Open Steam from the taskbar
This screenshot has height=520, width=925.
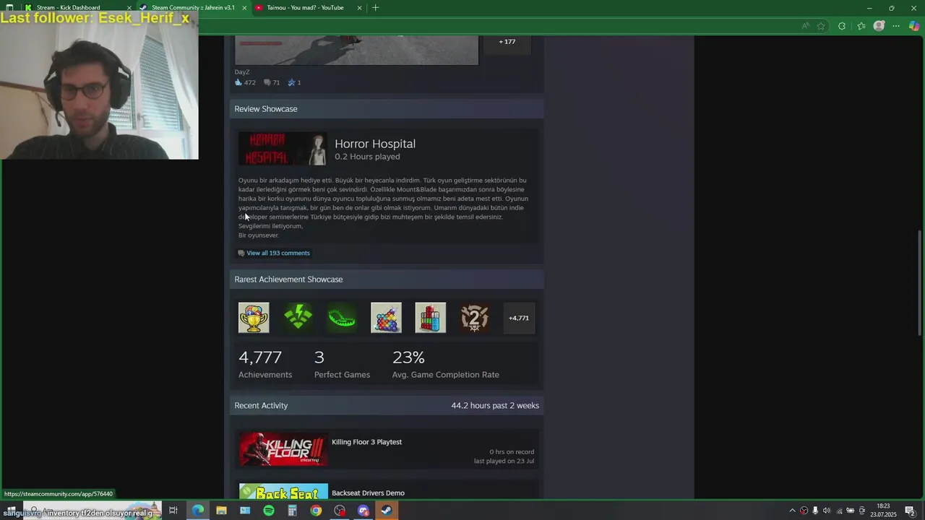point(387,511)
